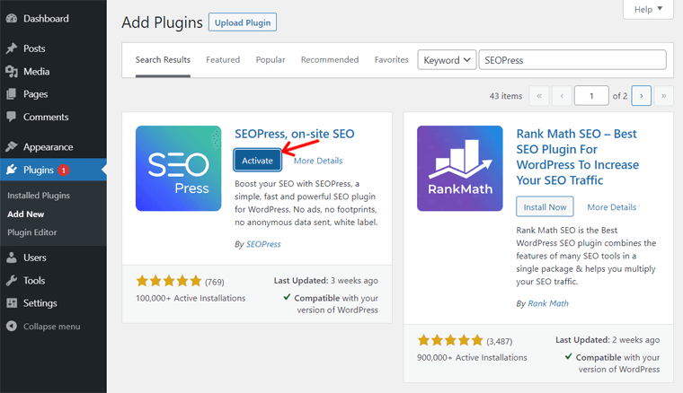
Task: Open the Comments menu item
Action: click(53, 117)
